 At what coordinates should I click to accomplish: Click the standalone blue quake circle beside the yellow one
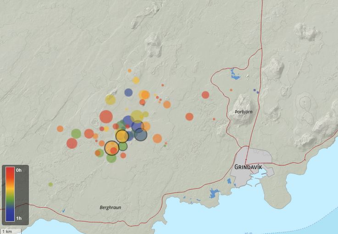coord(128,93)
